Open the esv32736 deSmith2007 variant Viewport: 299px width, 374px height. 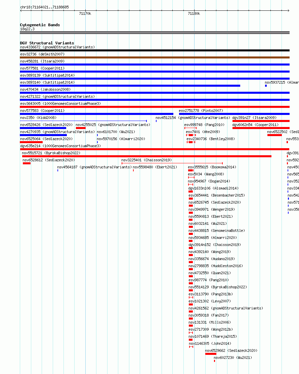pyautogui.click(x=155, y=57)
